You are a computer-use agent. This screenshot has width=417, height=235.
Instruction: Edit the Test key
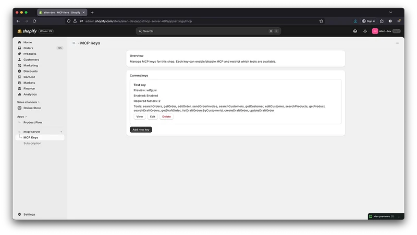coord(152,116)
